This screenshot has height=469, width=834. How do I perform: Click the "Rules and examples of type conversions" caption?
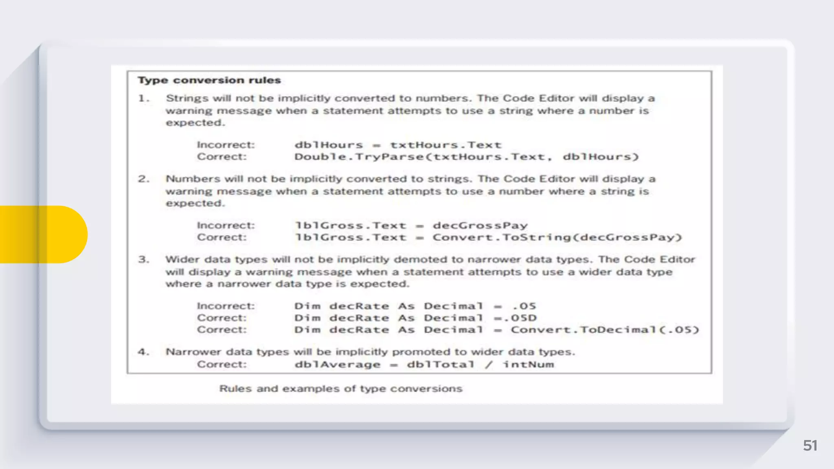click(340, 389)
